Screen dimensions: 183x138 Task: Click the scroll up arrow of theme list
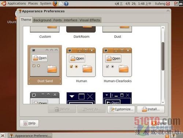(163, 28)
